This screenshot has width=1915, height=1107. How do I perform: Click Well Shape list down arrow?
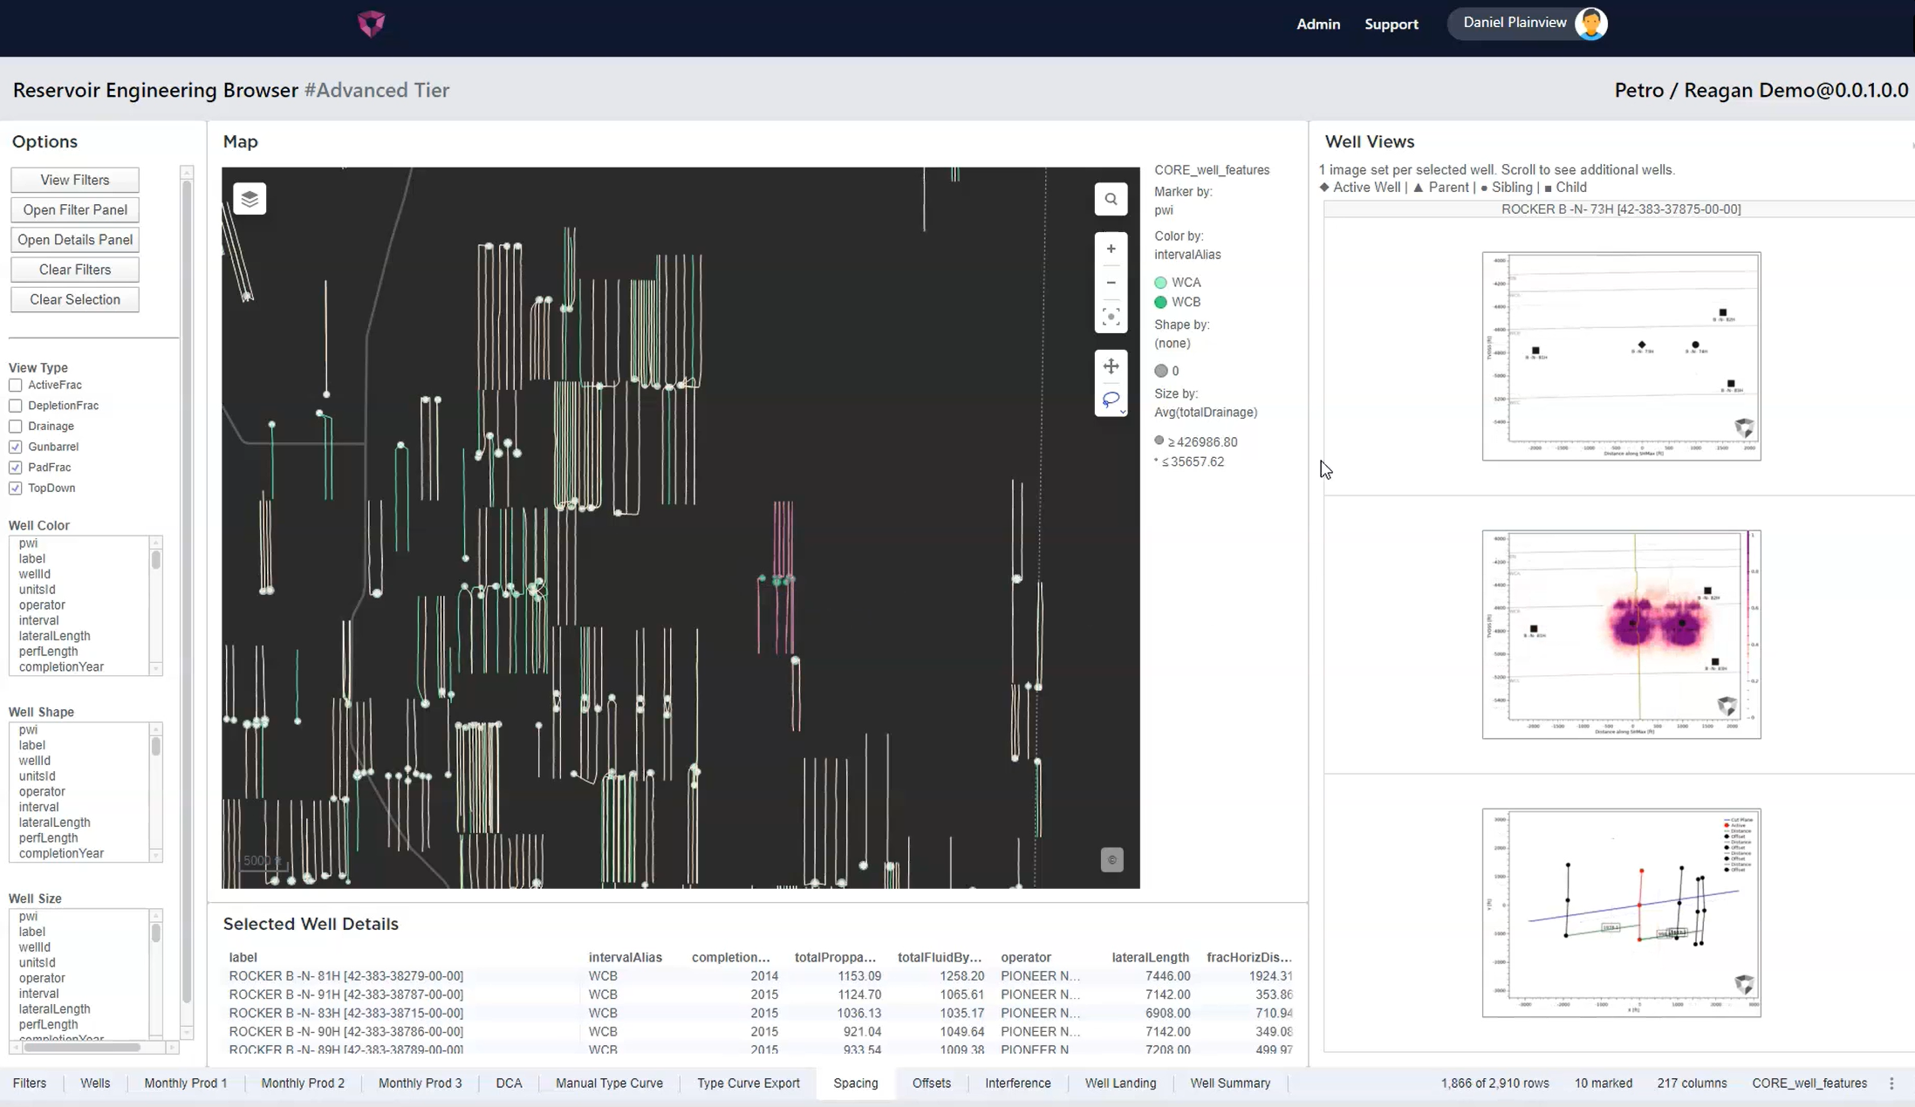click(155, 856)
